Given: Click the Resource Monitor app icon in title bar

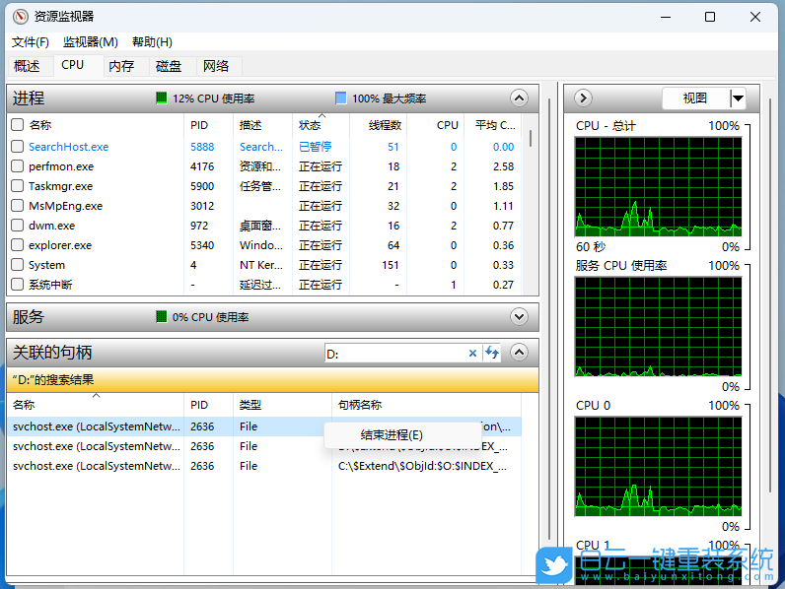Looking at the screenshot, I should click(19, 17).
